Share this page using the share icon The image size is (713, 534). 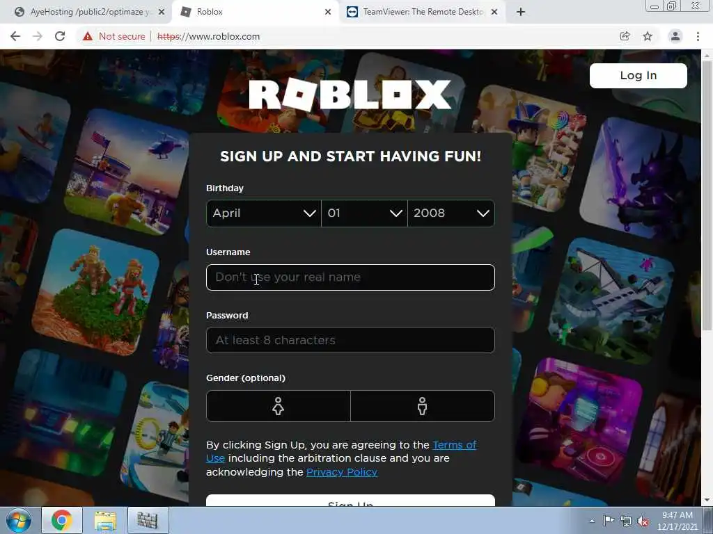click(625, 36)
